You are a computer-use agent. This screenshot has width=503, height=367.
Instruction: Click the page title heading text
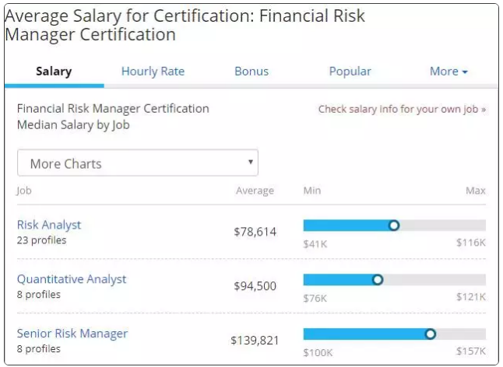[185, 25]
